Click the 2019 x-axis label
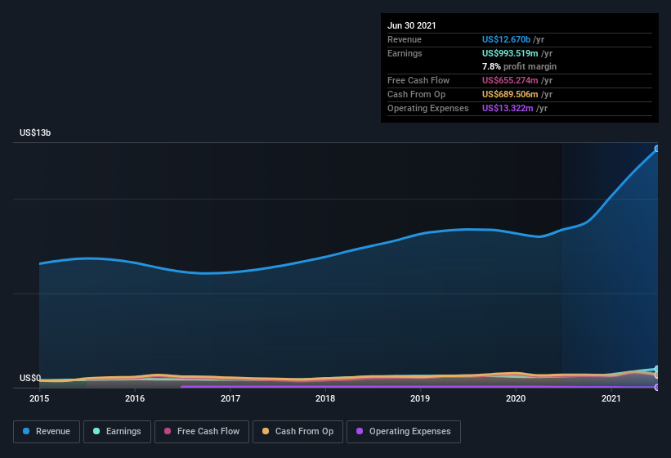This screenshot has height=458, width=671. coord(420,398)
